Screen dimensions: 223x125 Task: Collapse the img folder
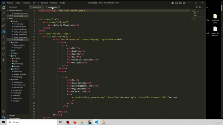coord(15,56)
